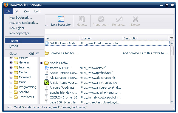Click the Bookmarks Toolbar folder icon
The width and height of the screenshot is (178, 113).
(x=47, y=53)
